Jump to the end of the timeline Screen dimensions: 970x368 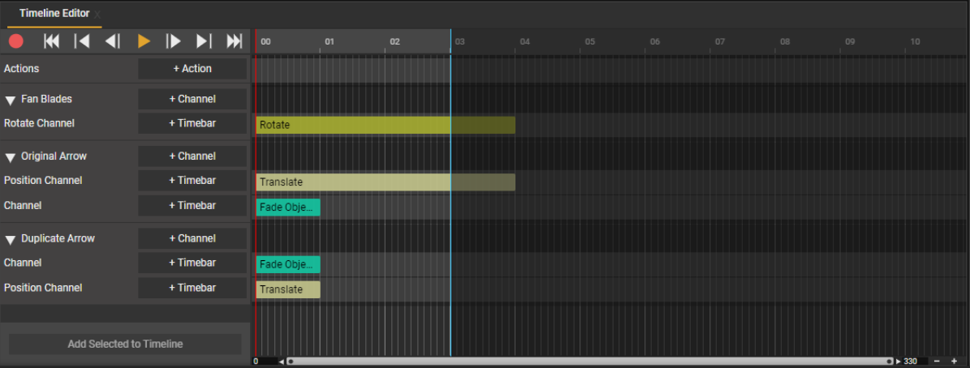click(x=235, y=41)
